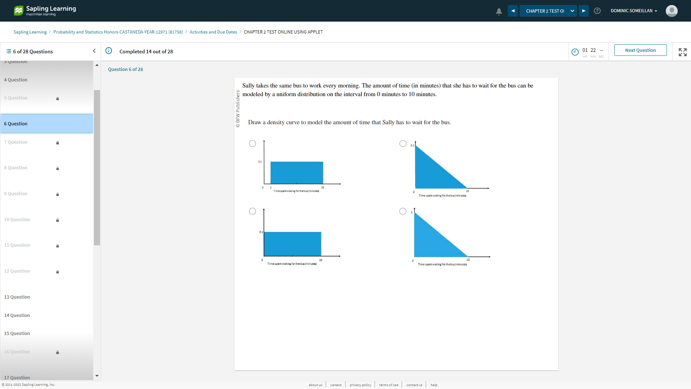Click the help question-mark icon

coord(597,11)
